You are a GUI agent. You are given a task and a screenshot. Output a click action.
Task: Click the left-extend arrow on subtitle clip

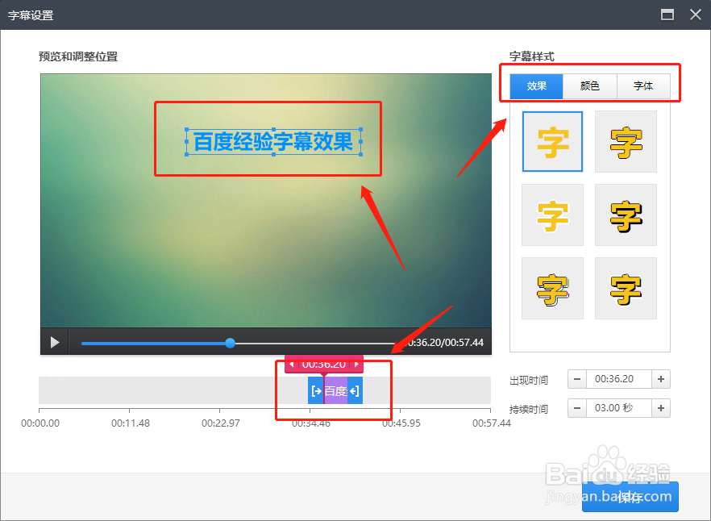(x=315, y=390)
